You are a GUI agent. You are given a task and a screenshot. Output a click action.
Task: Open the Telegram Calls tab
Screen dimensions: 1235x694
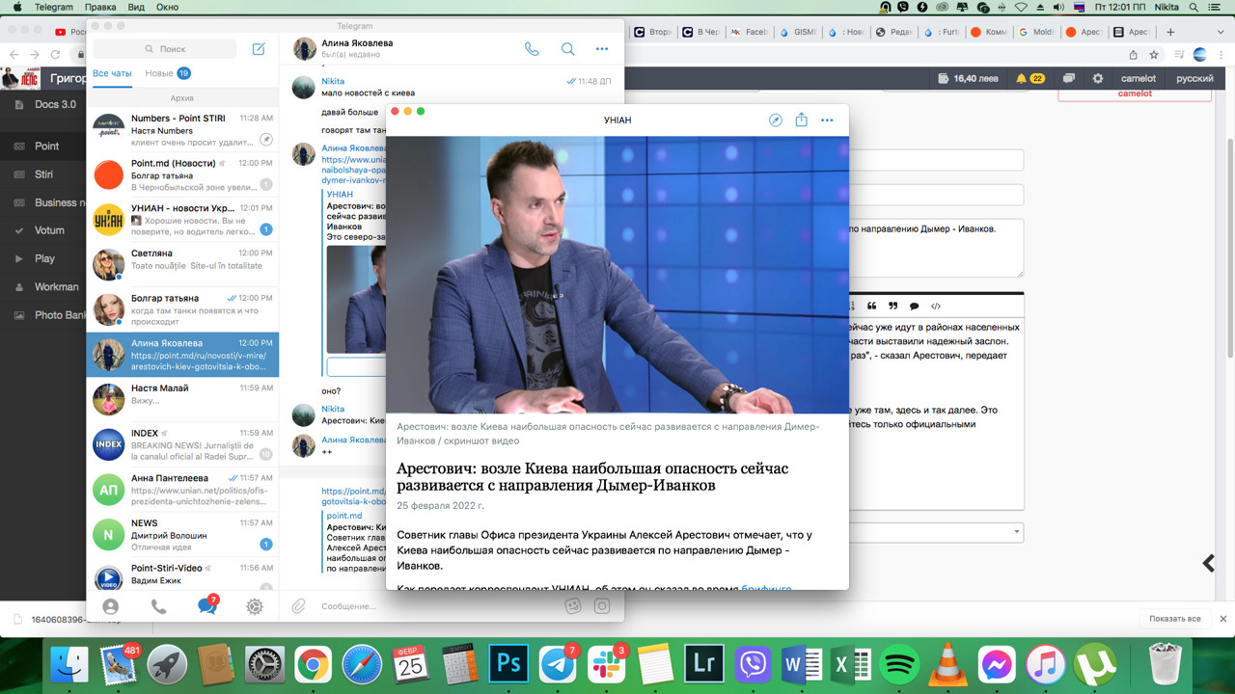tap(158, 606)
